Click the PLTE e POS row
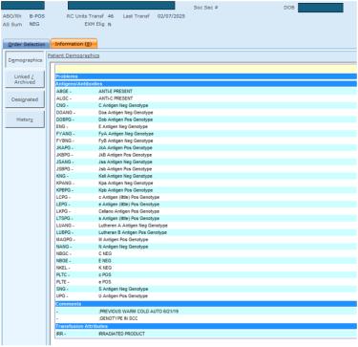The image size is (358, 347). tap(206, 282)
